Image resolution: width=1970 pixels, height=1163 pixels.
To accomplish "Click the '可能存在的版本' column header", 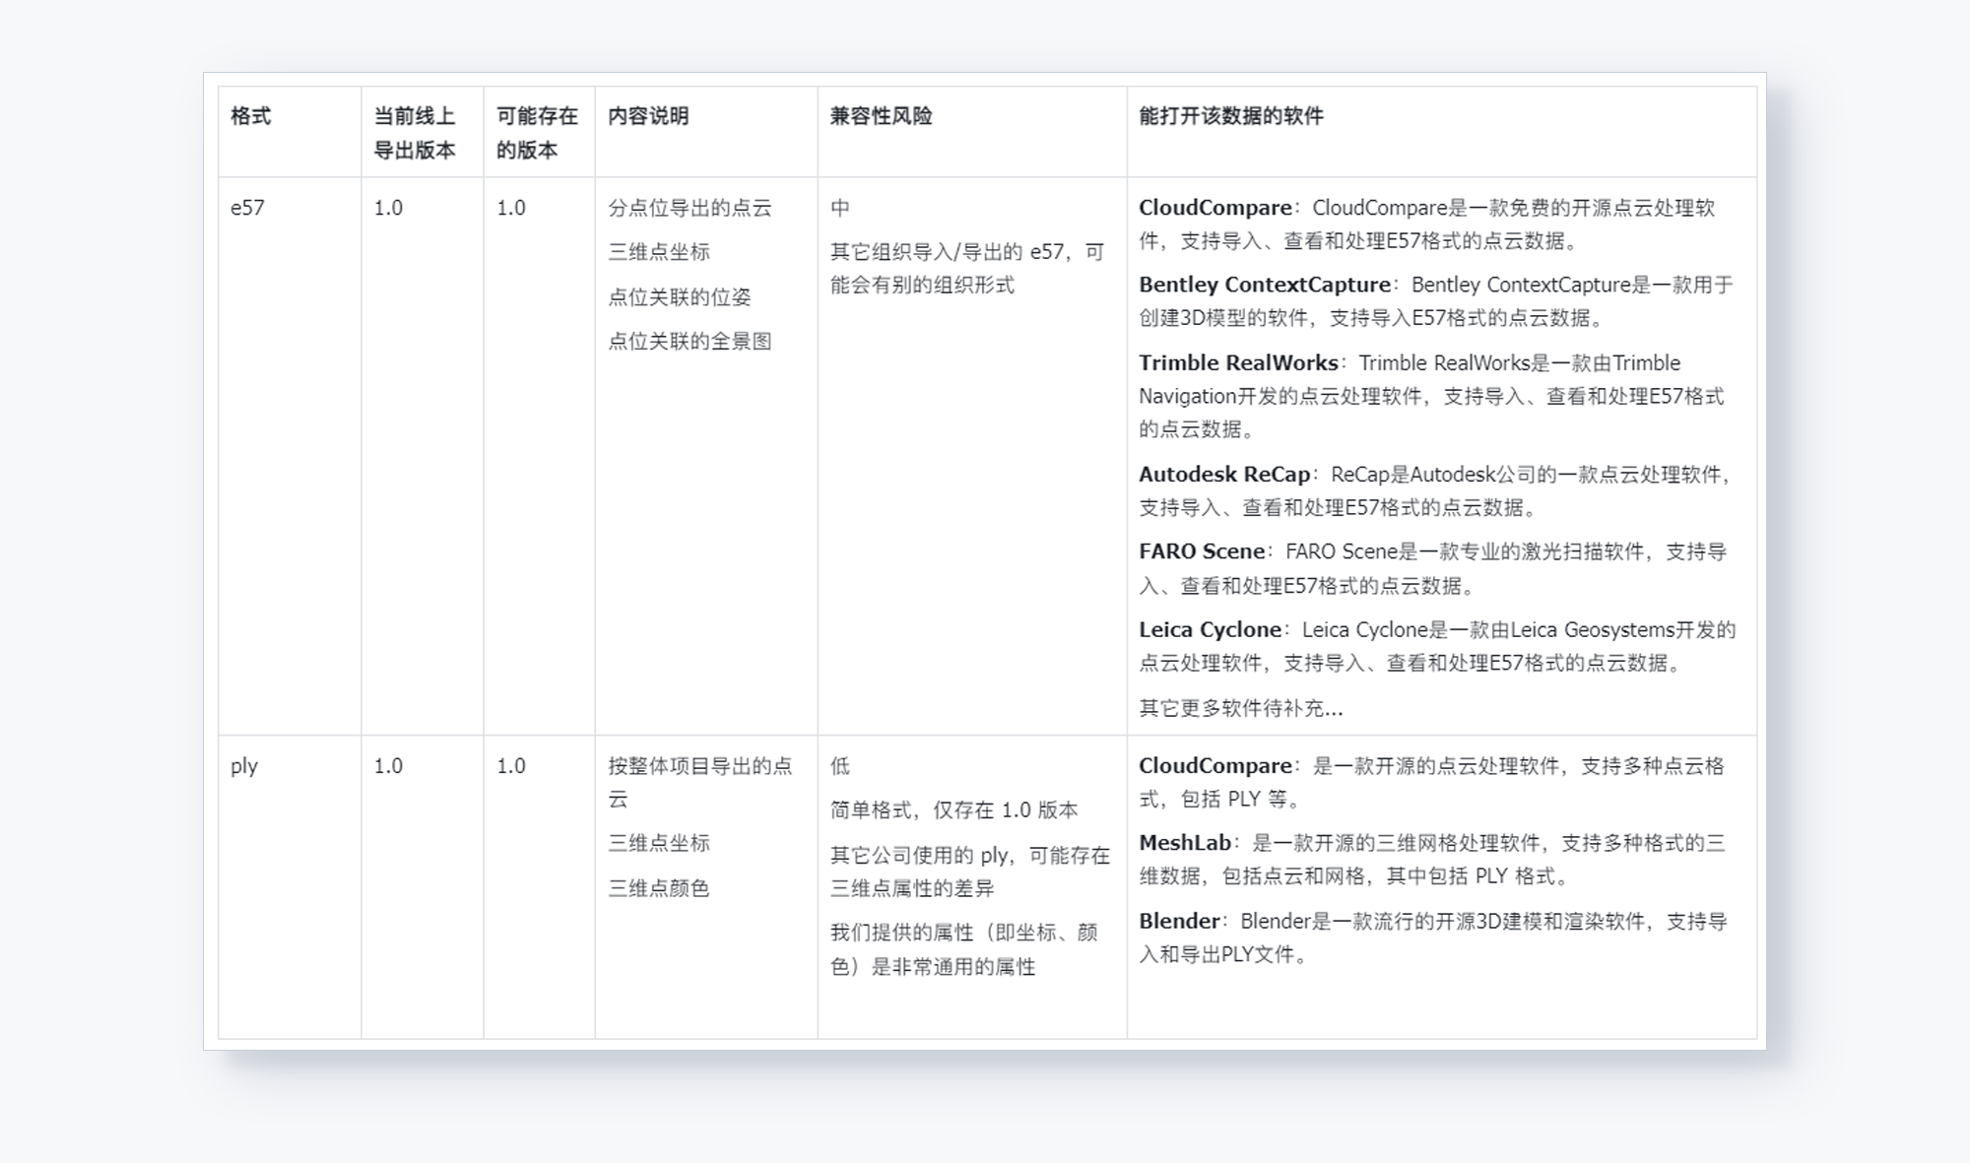I will click(537, 133).
